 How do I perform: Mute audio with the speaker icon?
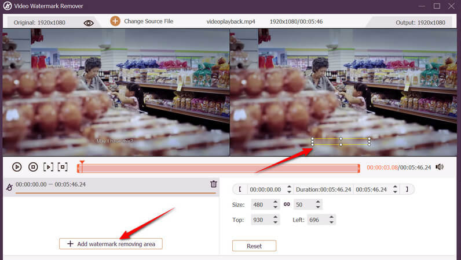440,167
